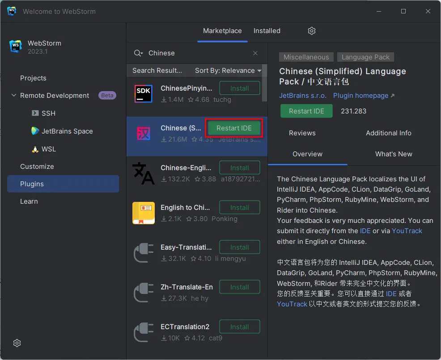
Task: Click WebStorm title bar app icon
Action: click(x=12, y=11)
